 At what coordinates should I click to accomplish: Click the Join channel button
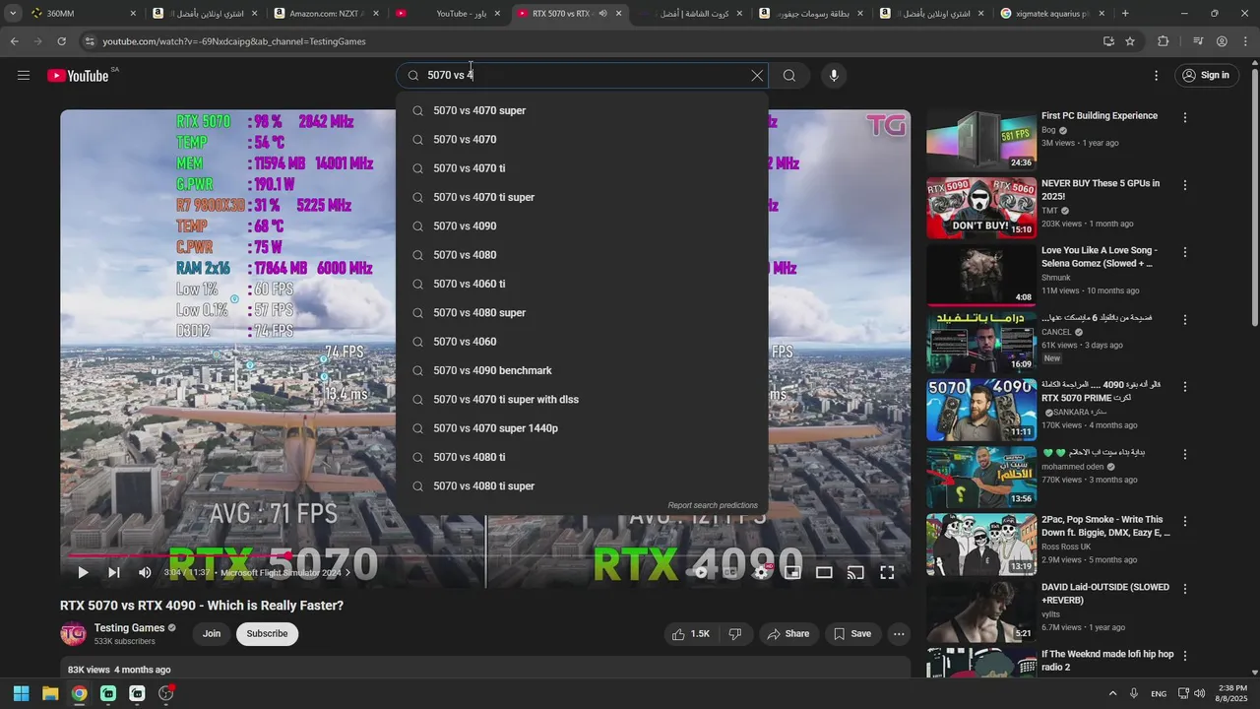(212, 634)
